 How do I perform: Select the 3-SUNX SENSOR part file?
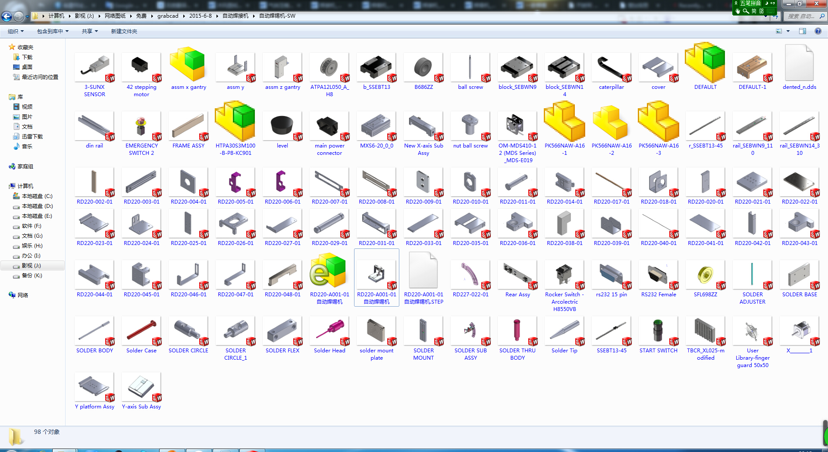pyautogui.click(x=94, y=73)
